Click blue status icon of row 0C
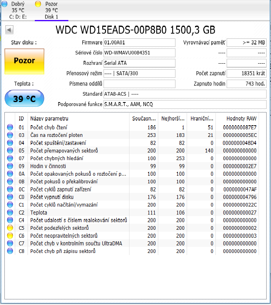The height and width of the screenshot is (305, 271). pyautogui.click(x=10, y=189)
